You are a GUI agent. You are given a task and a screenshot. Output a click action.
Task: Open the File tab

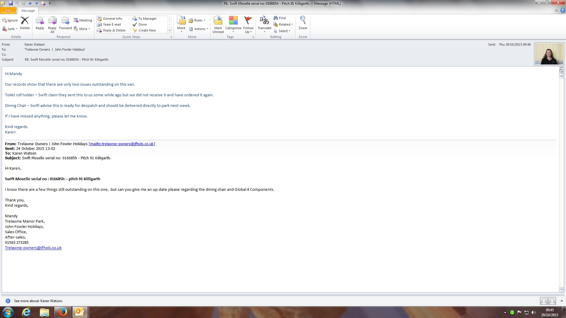(x=8, y=11)
